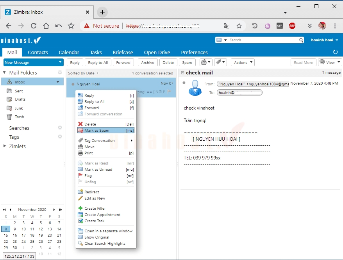Click the Spam toolbar button
The width and height of the screenshot is (343, 260).
pos(187,62)
